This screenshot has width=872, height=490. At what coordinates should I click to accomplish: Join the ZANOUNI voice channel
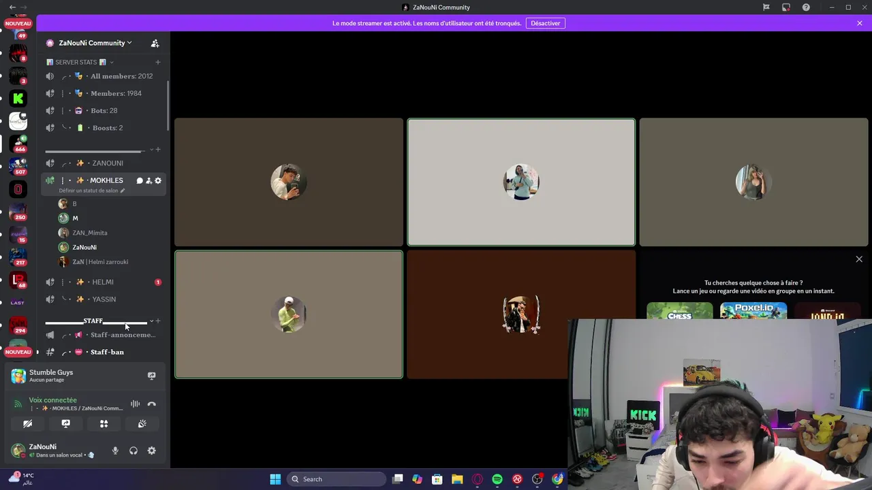(104, 163)
